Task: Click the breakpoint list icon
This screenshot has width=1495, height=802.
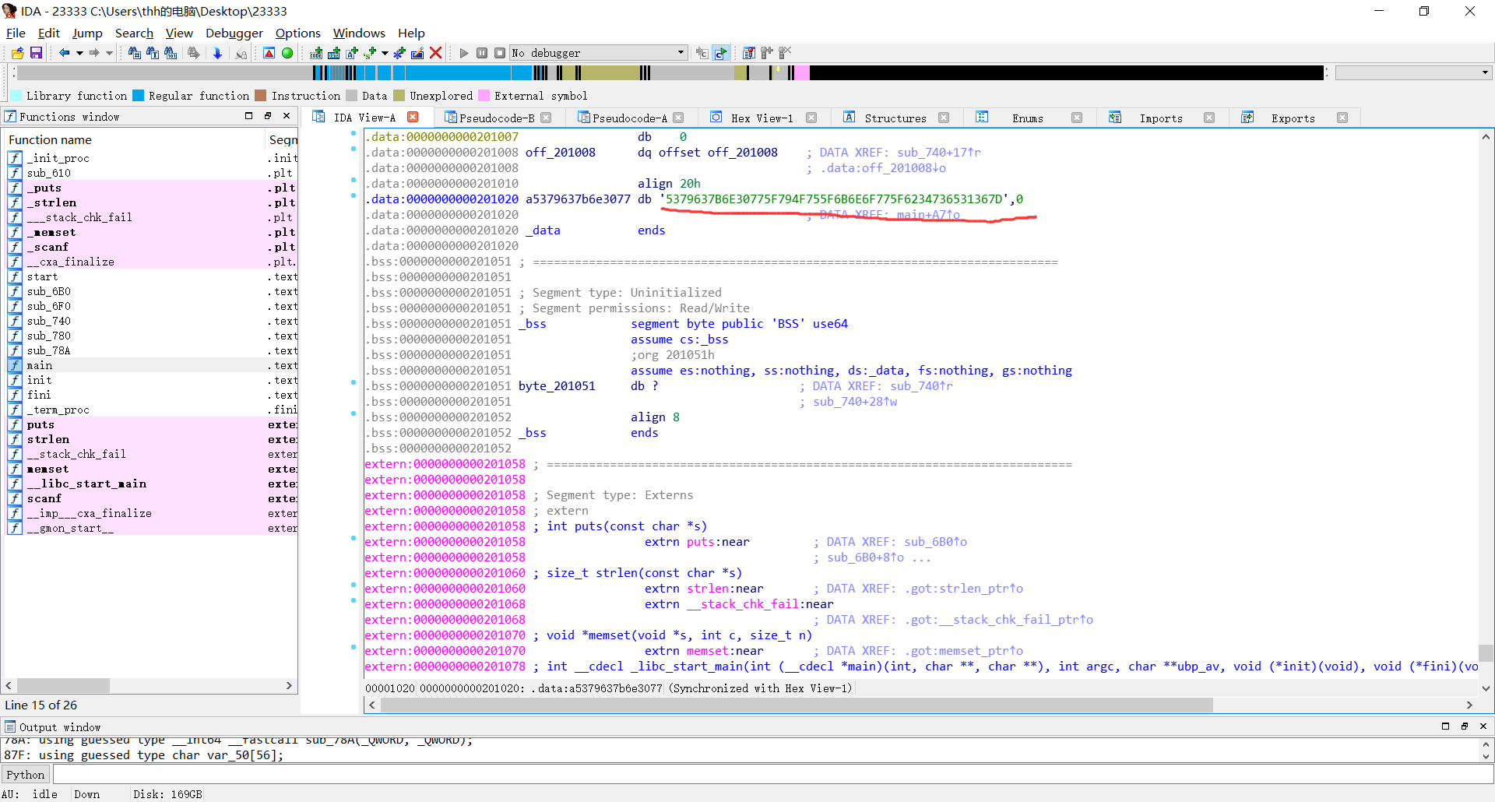Action: point(748,53)
